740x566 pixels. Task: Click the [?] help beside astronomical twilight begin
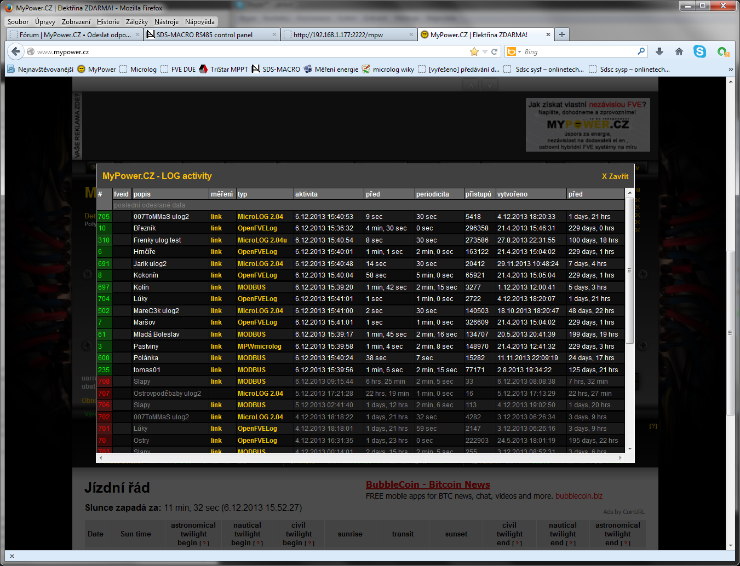click(204, 543)
